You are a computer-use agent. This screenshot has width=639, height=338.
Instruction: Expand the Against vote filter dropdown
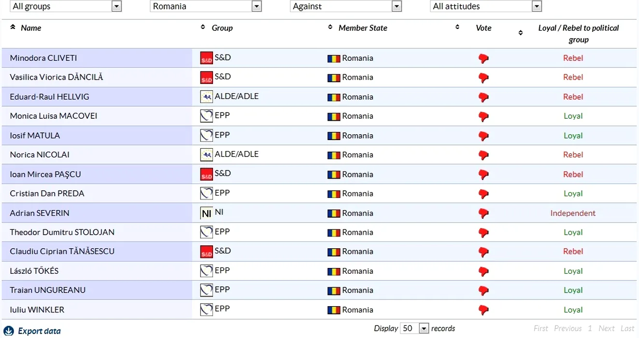tap(397, 6)
